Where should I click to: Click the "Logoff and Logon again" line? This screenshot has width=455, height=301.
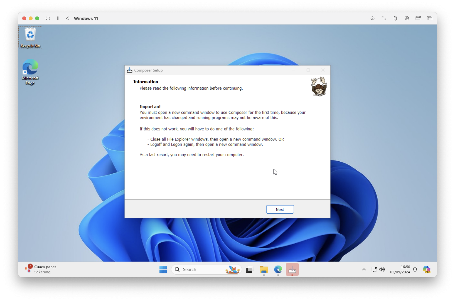[205, 145]
